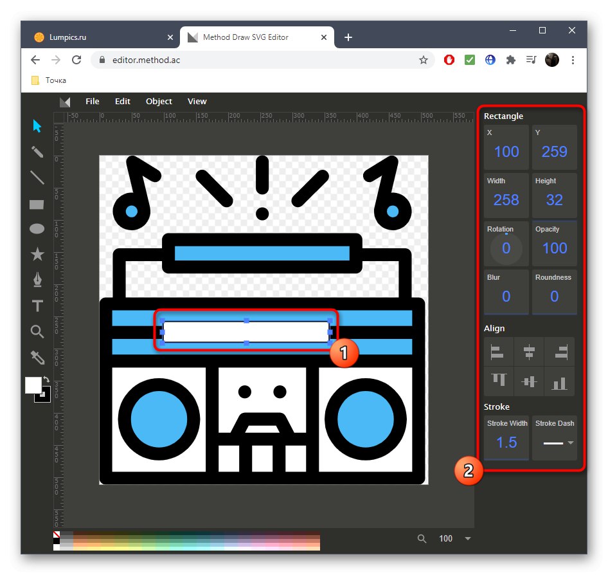
Task: Expand the zoom level dropdown
Action: 468,539
